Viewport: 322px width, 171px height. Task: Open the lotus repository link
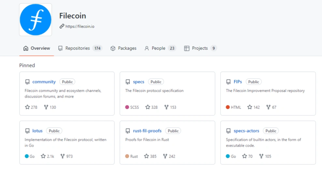pyautogui.click(x=37, y=131)
